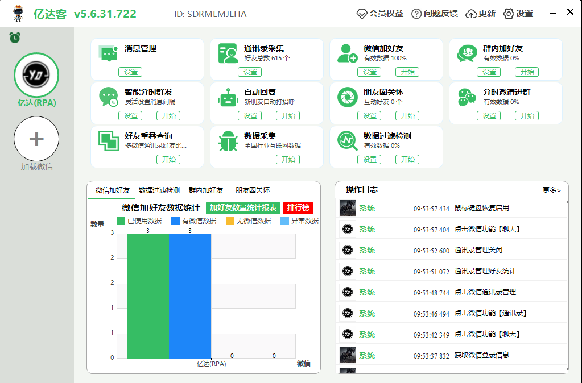Image resolution: width=582 pixels, height=383 pixels.
Task: Click the 朋友圈关怀 camera shutter icon
Action: pyautogui.click(x=347, y=97)
